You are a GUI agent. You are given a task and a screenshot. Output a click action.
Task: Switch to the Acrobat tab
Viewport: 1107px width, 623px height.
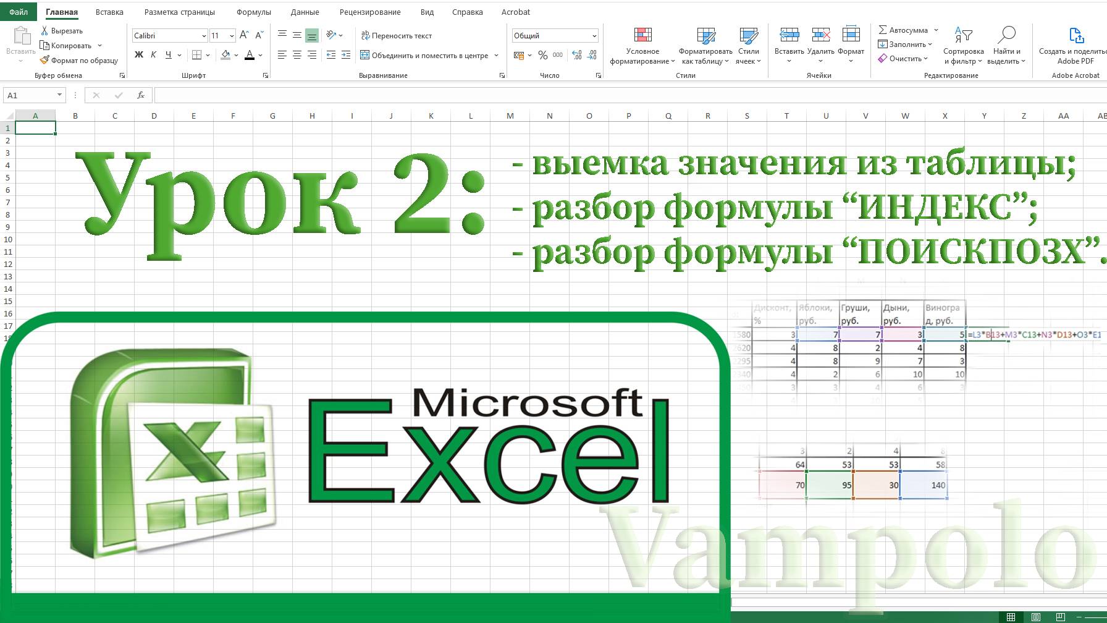pyautogui.click(x=516, y=12)
